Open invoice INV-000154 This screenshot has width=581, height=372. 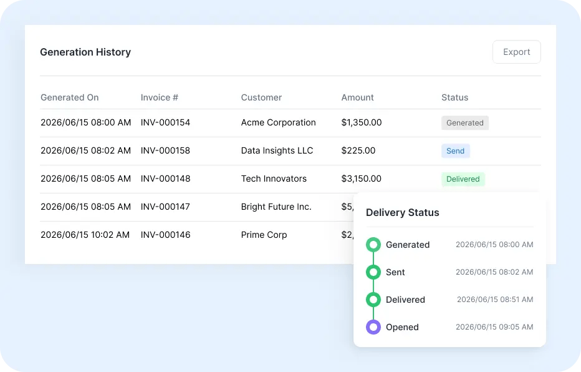(x=165, y=122)
